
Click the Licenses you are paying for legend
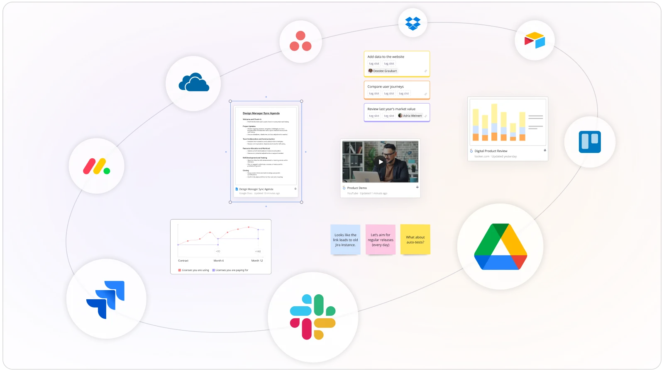point(230,270)
